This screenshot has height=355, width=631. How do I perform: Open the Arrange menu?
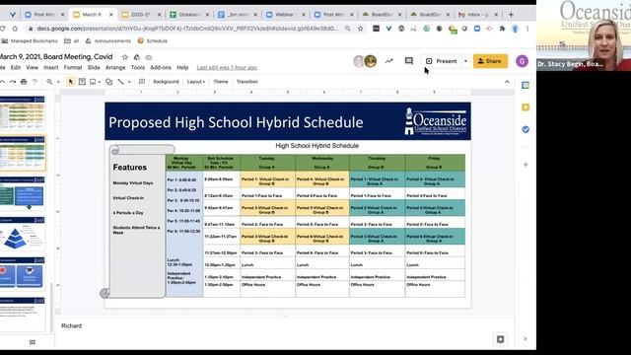coord(115,68)
